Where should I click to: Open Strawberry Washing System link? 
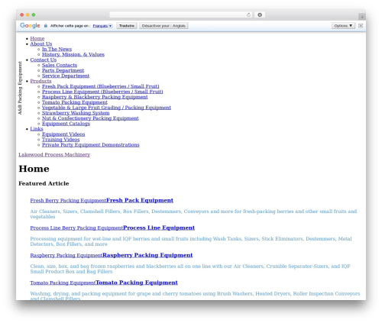[x=76, y=113]
